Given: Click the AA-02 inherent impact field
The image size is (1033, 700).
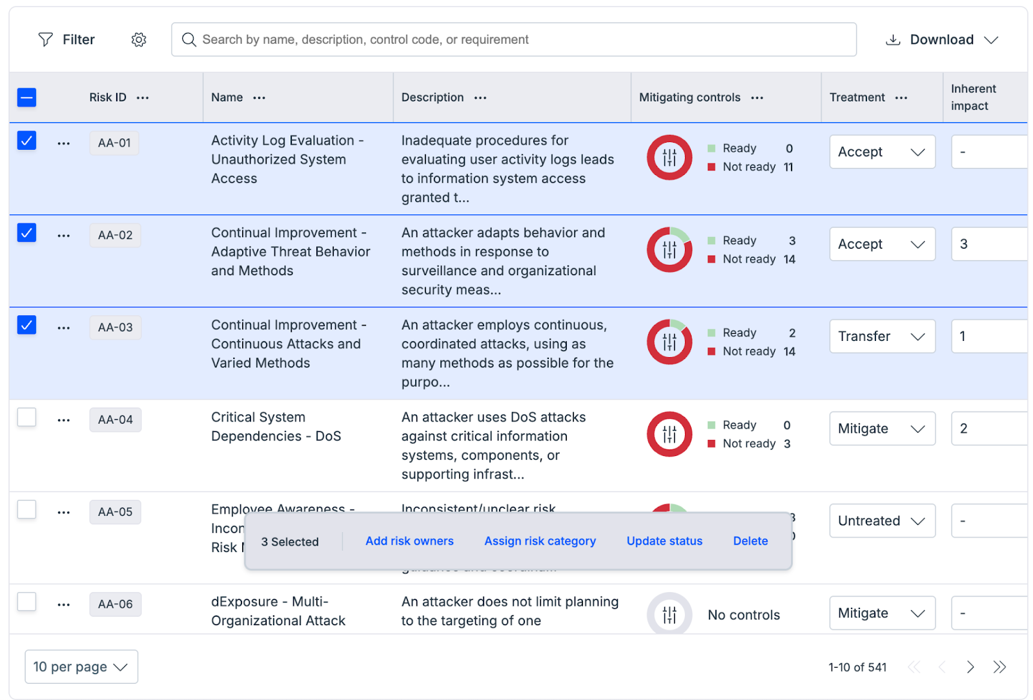Looking at the screenshot, I should tap(989, 244).
